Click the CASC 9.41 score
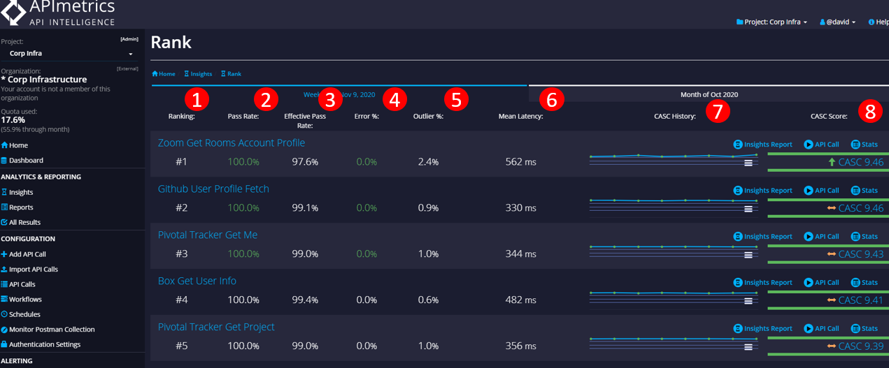The image size is (889, 368). [x=861, y=300]
